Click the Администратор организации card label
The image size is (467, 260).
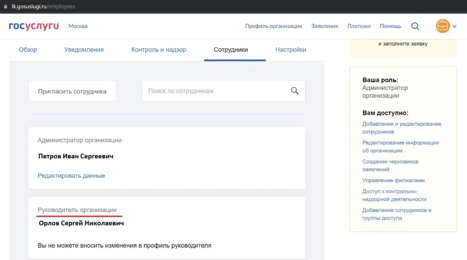coord(79,140)
